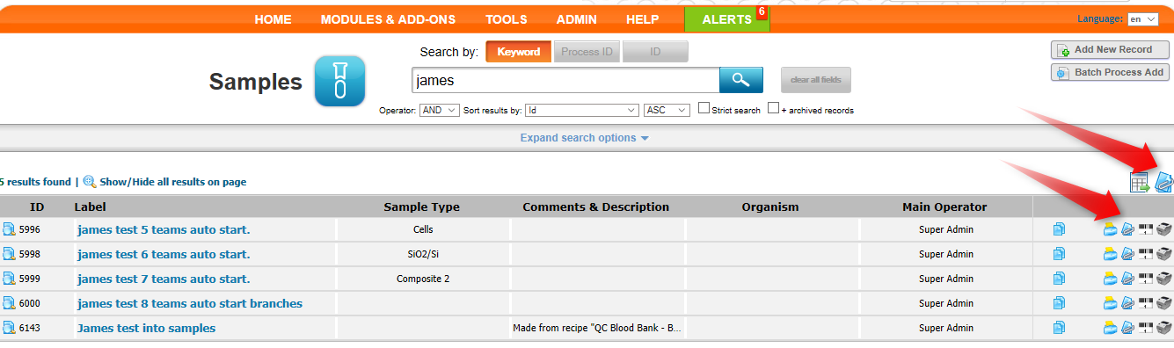Switch search mode to ID
Image resolution: width=1174 pixels, height=348 pixels.
pos(655,52)
